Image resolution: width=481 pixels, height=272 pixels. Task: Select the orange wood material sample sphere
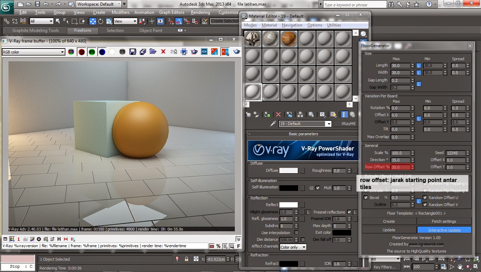coord(289,39)
